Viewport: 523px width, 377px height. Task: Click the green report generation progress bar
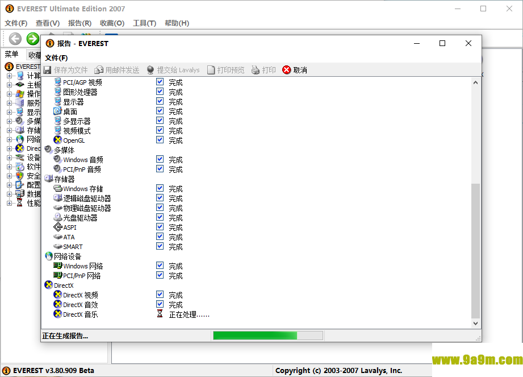[x=268, y=335]
